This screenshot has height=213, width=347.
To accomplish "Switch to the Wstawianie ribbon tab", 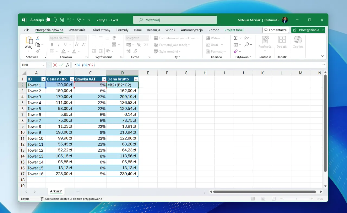I will (x=77, y=30).
